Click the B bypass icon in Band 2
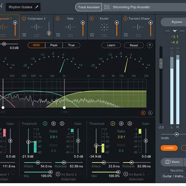The image size is (186, 186). 53,124
